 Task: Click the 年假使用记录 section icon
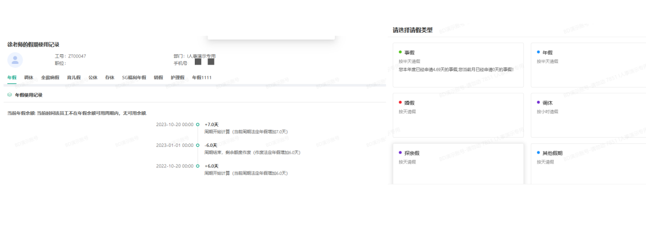[x=10, y=95]
